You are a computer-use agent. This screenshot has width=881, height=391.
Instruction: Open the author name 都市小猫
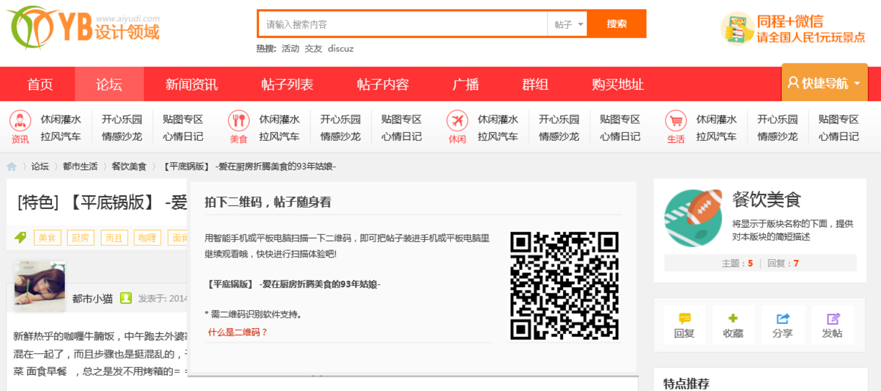click(x=93, y=298)
